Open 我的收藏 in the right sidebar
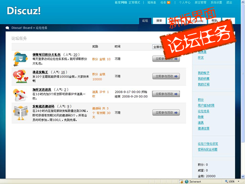The image size is (245, 184). click(x=203, y=79)
